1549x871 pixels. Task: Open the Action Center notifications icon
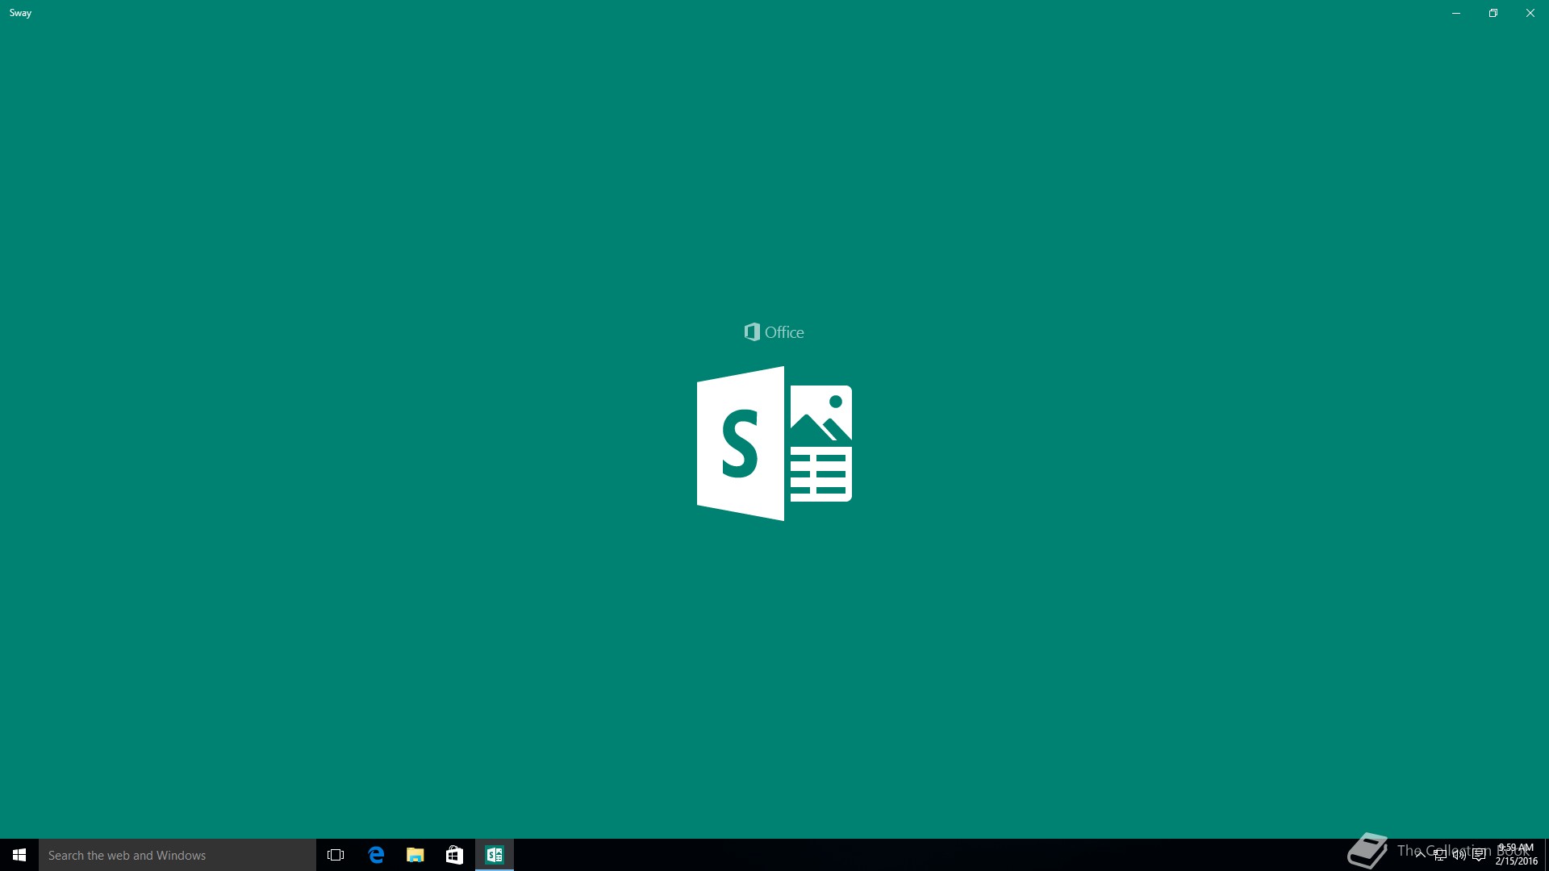[x=1479, y=855]
